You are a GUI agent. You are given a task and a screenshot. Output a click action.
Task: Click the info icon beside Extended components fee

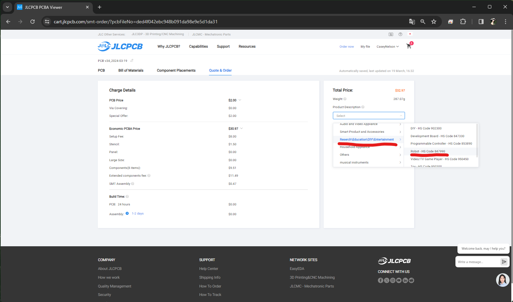click(149, 176)
